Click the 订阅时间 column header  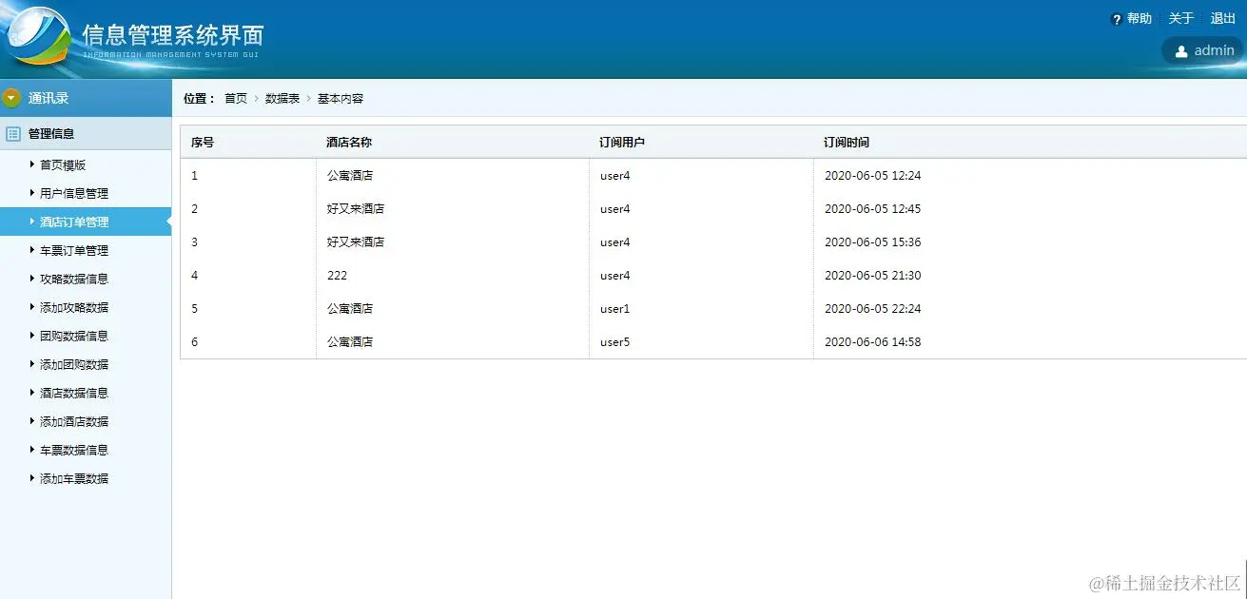847,143
